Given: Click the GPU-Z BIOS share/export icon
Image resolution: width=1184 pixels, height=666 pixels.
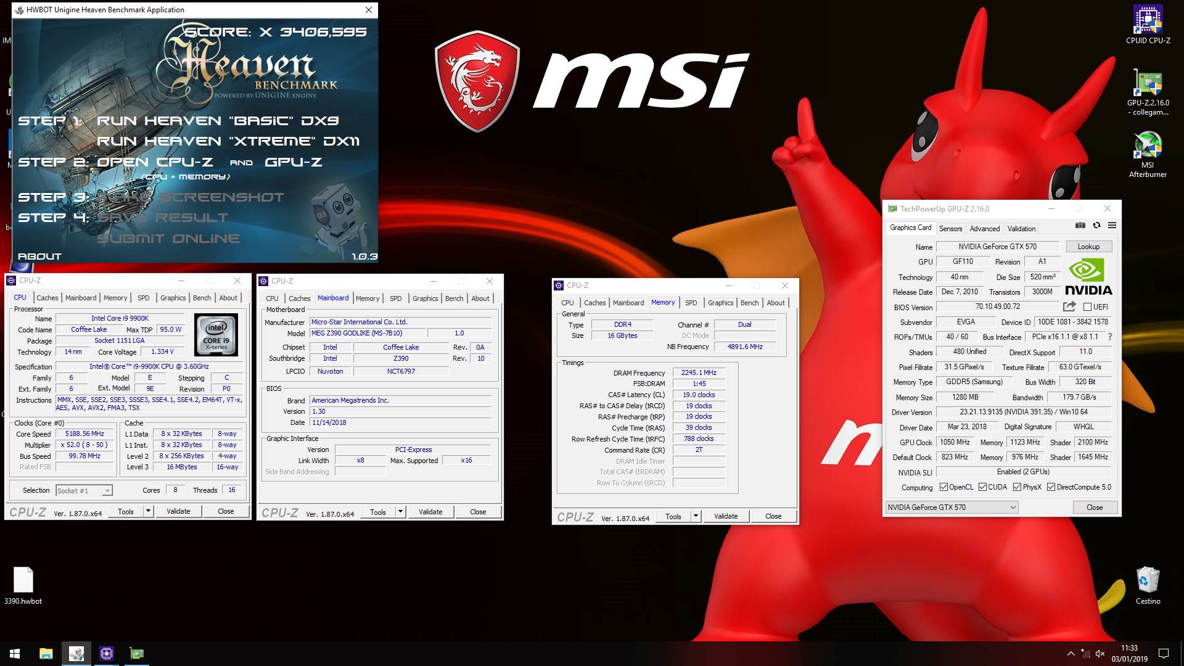Looking at the screenshot, I should tap(1069, 306).
